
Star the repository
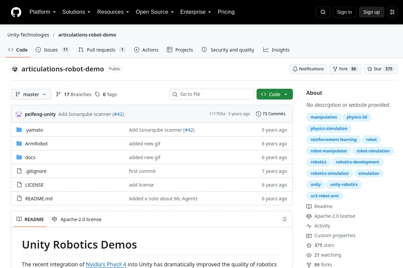click(x=381, y=69)
